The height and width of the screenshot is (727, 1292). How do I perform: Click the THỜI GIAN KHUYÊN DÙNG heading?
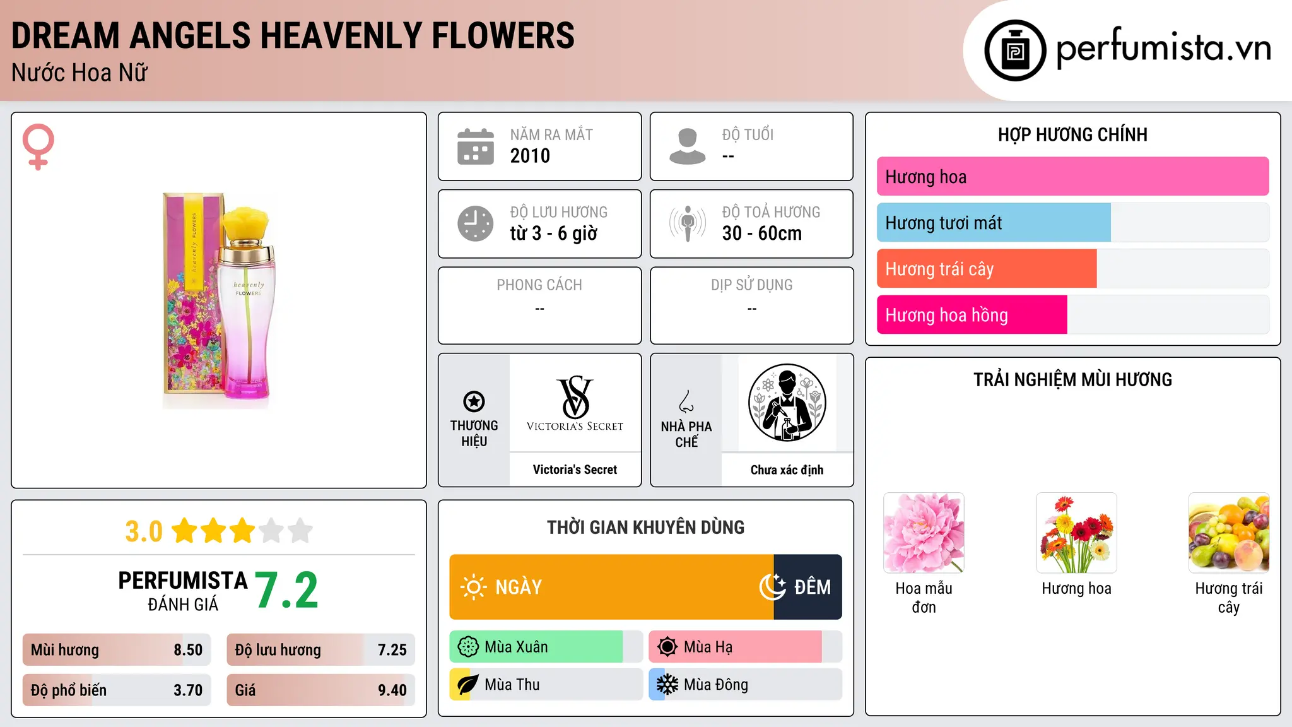click(x=645, y=528)
